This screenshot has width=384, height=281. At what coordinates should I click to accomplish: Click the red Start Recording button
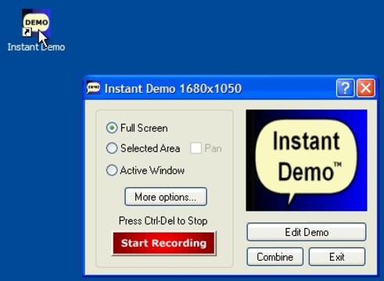164,243
